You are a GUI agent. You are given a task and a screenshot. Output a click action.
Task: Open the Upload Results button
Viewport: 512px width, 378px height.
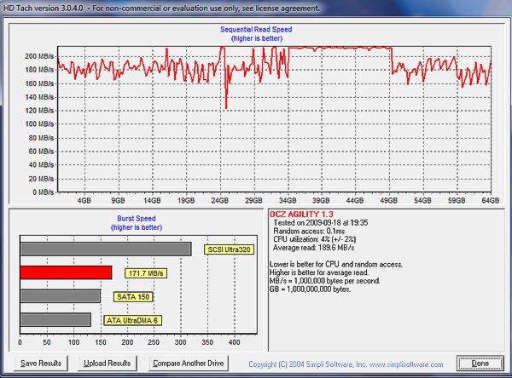[x=108, y=363]
